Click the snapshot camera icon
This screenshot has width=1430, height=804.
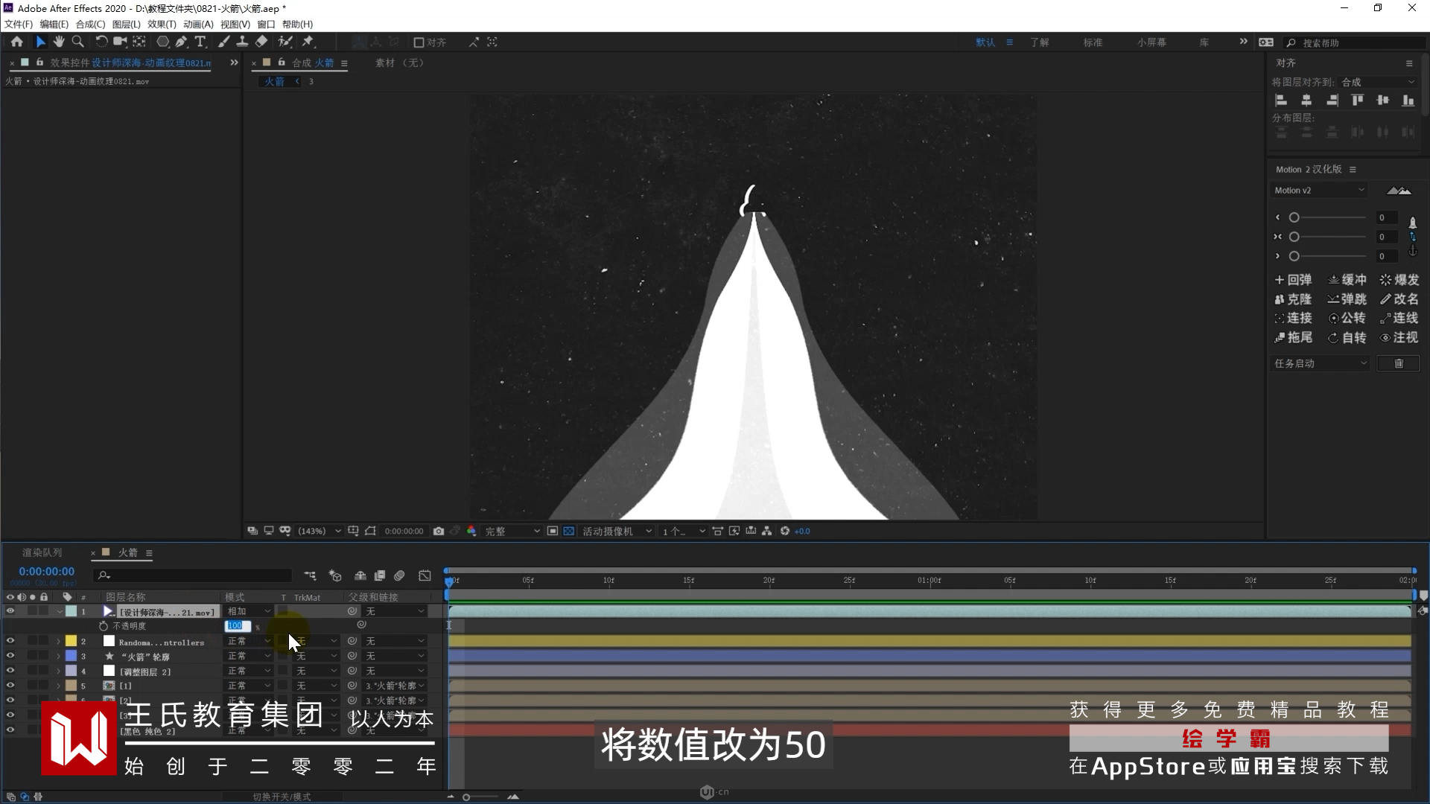439,531
